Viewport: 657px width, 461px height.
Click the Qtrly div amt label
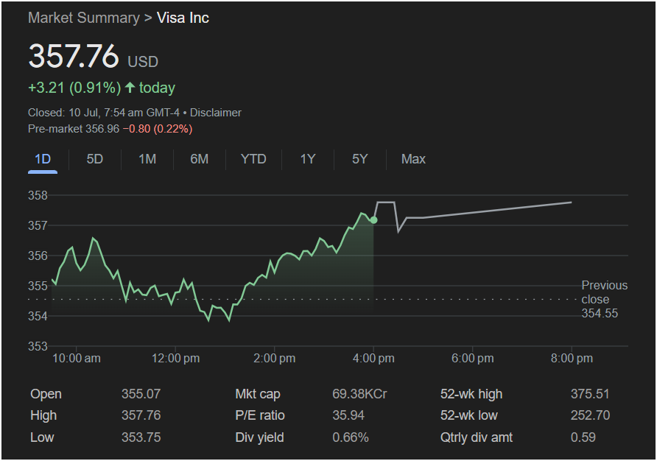[x=477, y=437]
